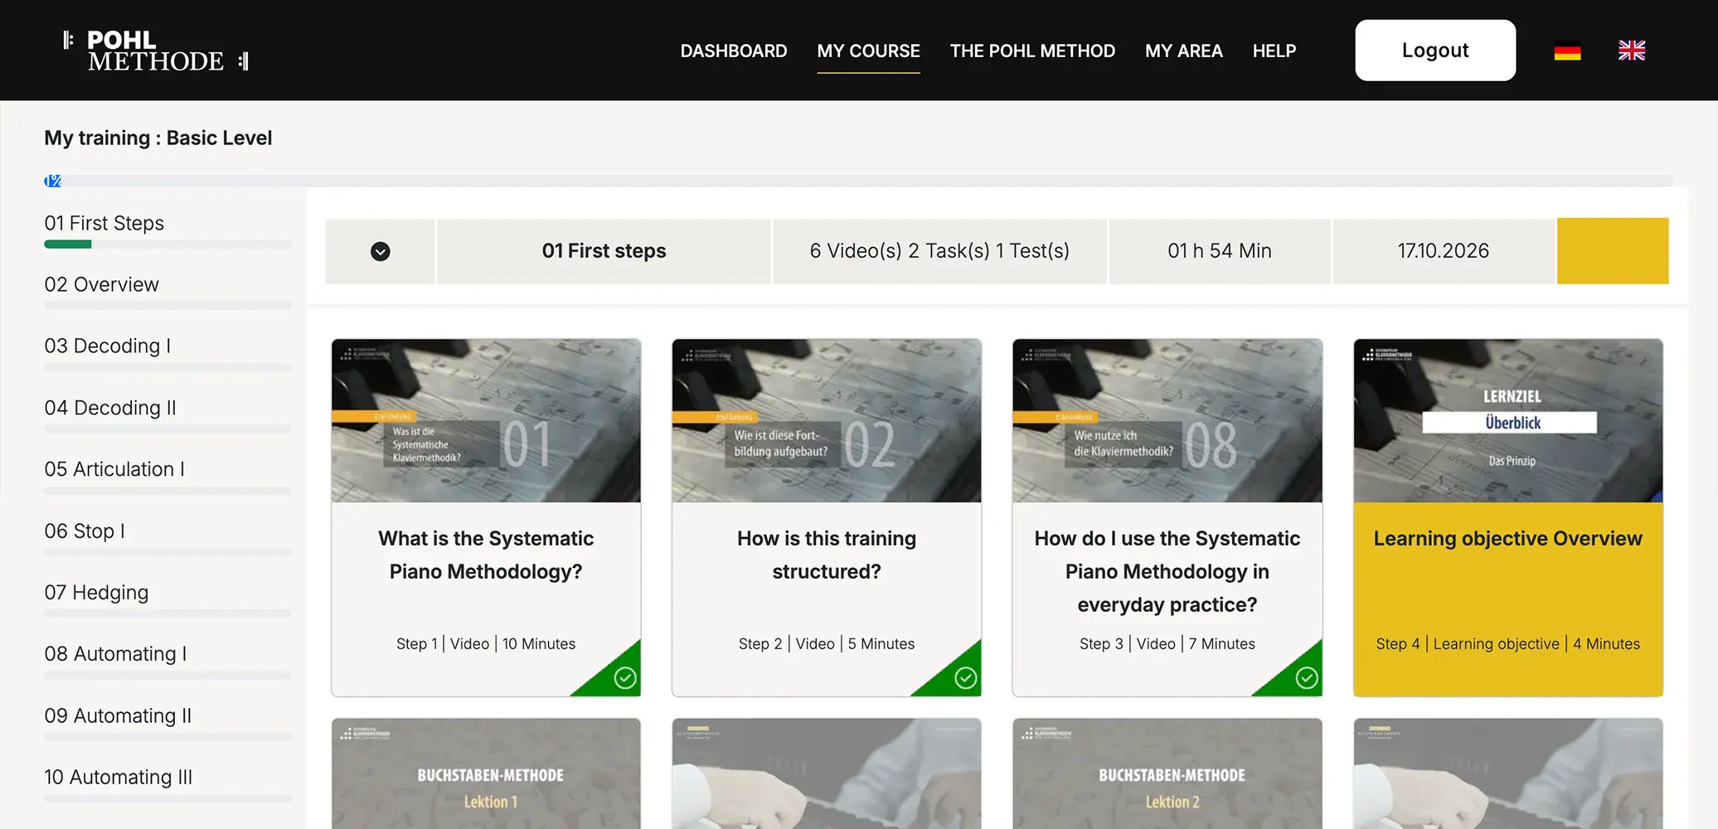Click the Logout button
The height and width of the screenshot is (829, 1718).
point(1435,51)
